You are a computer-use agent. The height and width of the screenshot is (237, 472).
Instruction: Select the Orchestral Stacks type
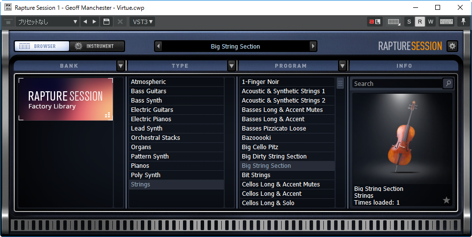coord(177,137)
